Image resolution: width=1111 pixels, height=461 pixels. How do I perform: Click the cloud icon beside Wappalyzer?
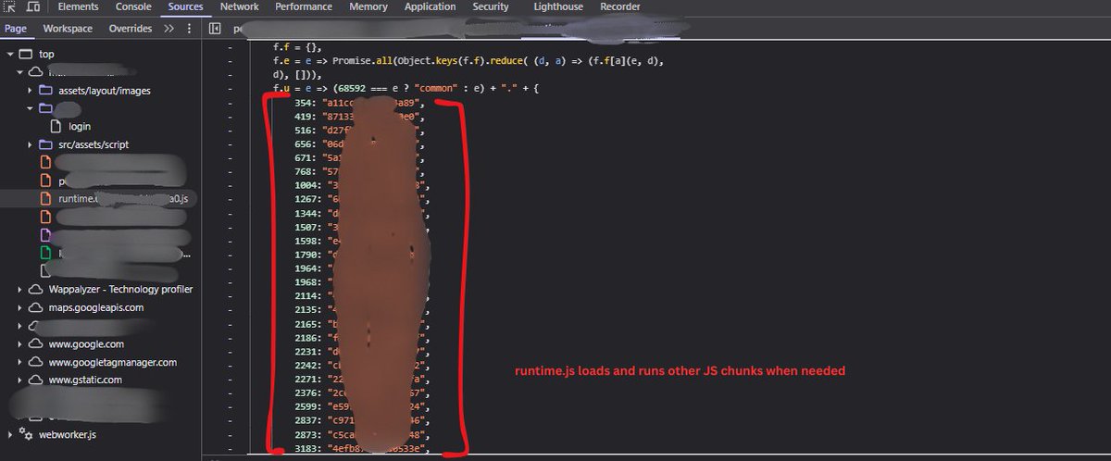click(x=36, y=289)
